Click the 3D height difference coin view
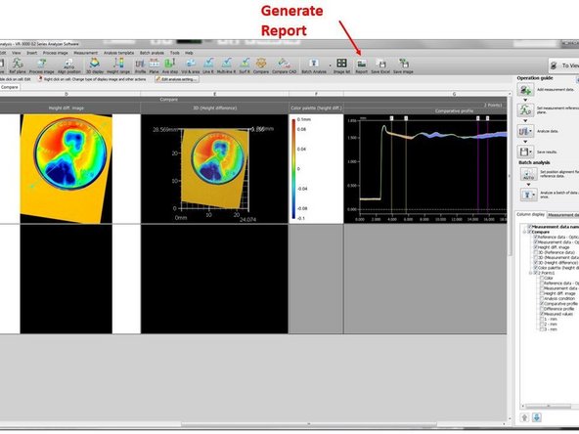Screen dimensions: 579x434 [214, 169]
